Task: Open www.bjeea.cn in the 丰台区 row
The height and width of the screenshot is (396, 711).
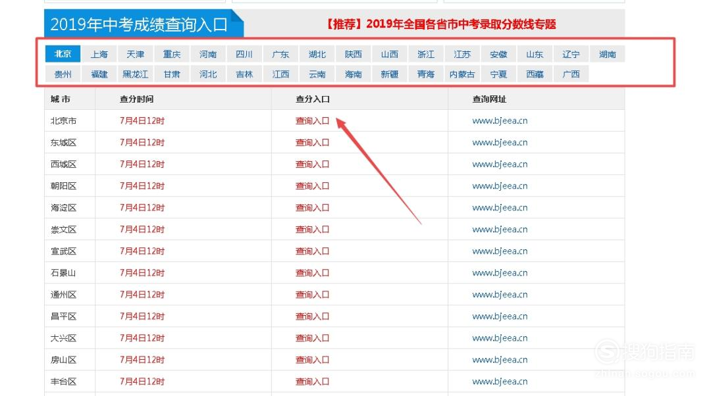Action: [500, 382]
